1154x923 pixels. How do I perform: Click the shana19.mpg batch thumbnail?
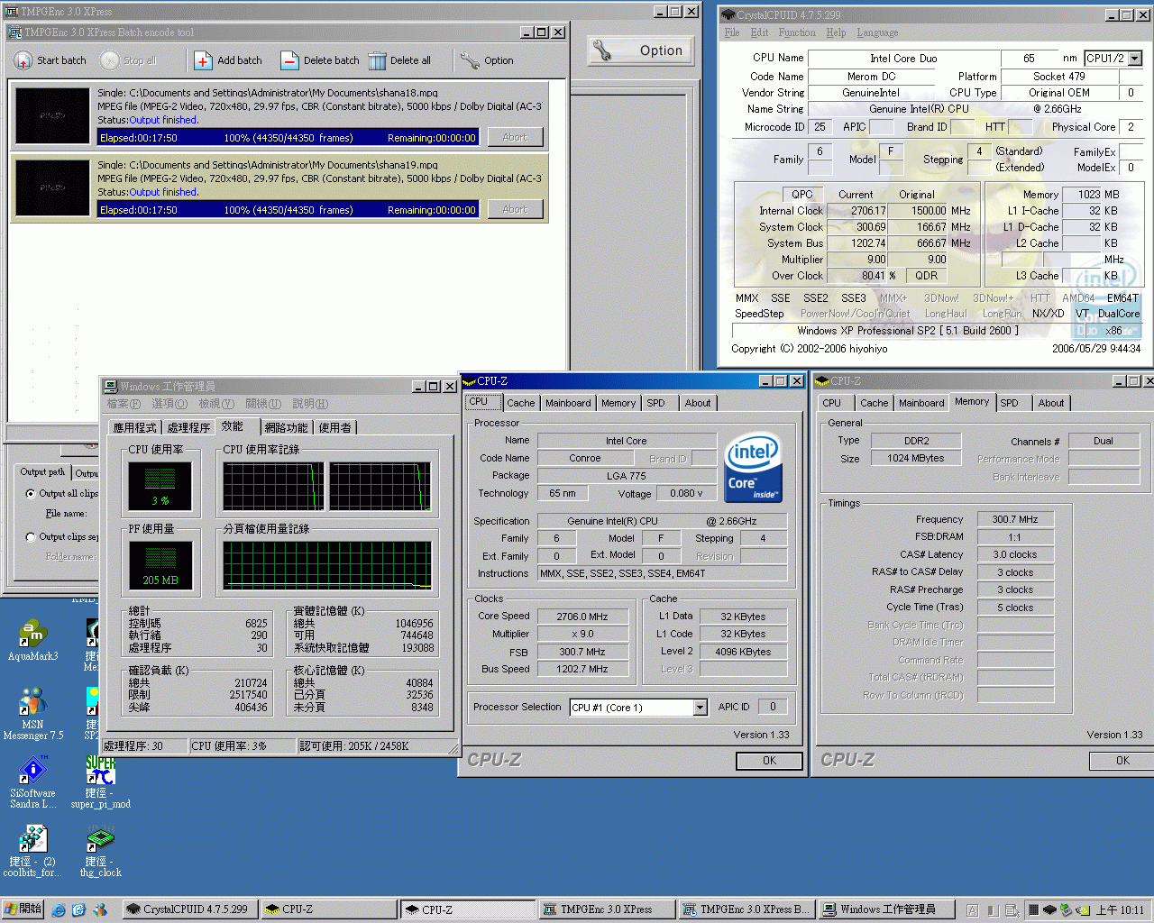(52, 188)
